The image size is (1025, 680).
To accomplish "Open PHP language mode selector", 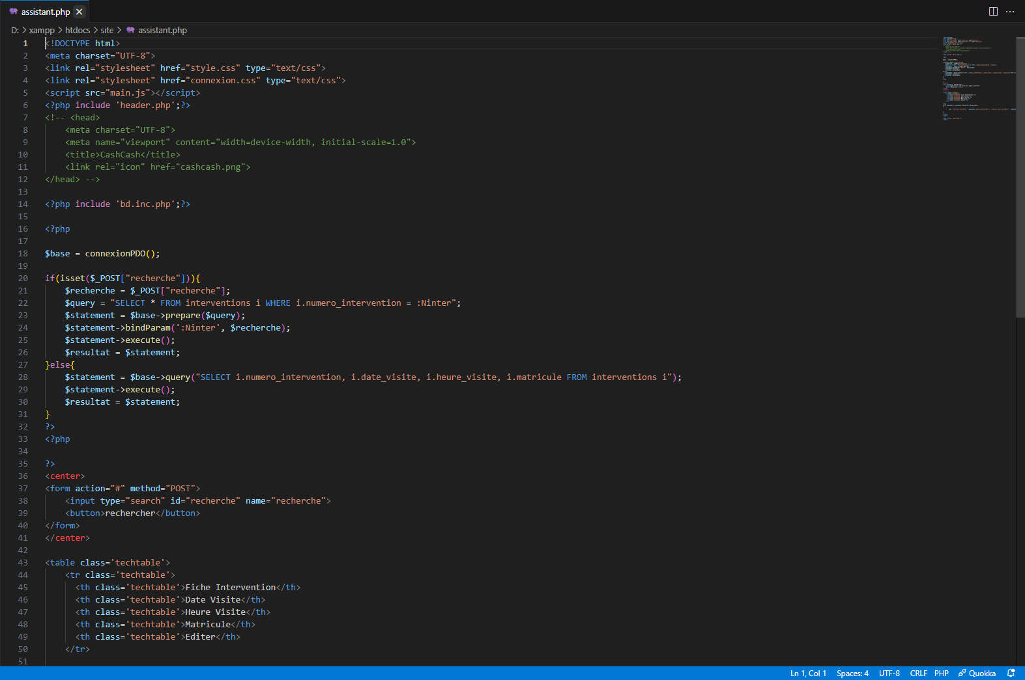I will 941,673.
